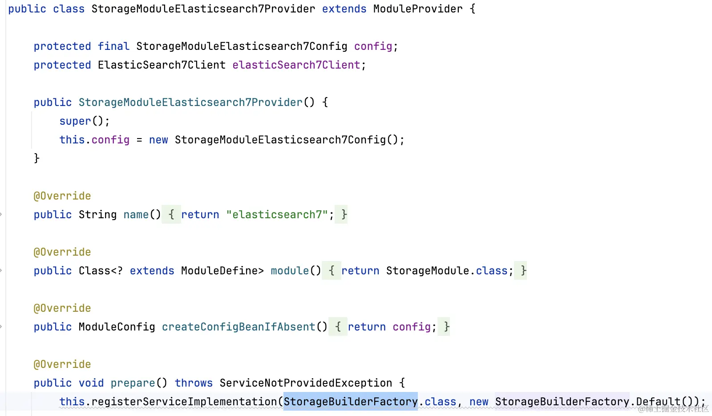Expand folded createConfigBeanIfAbsent() opening brace
This screenshot has height=416, width=712.
(338, 327)
